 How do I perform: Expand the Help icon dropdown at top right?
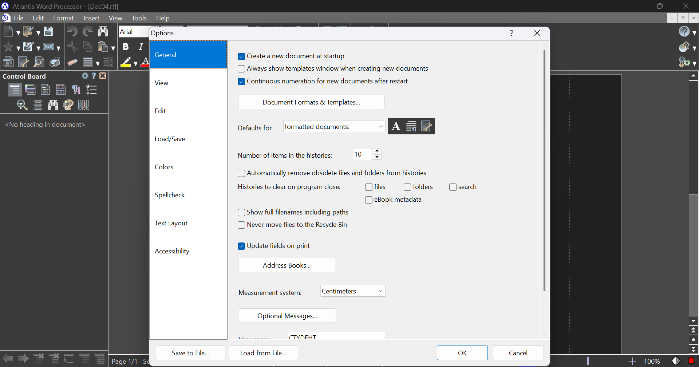694,33
